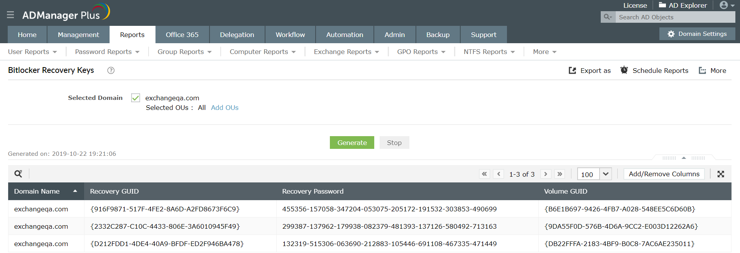Click the Search AD Objects field
Image resolution: width=740 pixels, height=253 pixels.
click(675, 17)
